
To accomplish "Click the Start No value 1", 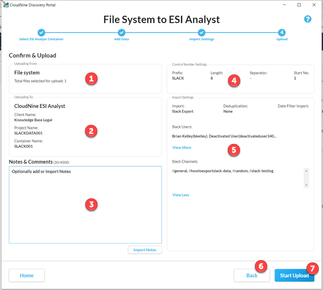I will pos(295,78).
